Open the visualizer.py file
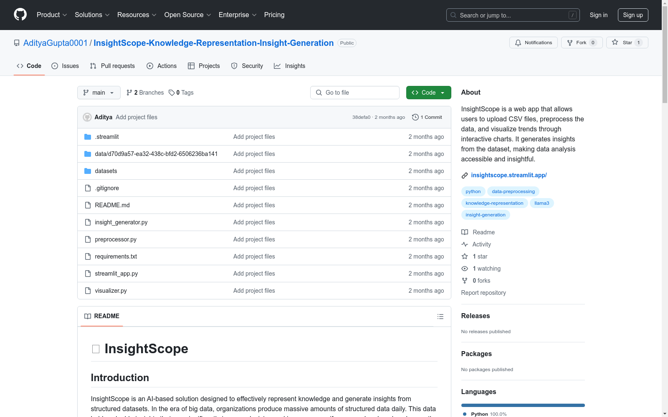This screenshot has width=668, height=417. 111,291
